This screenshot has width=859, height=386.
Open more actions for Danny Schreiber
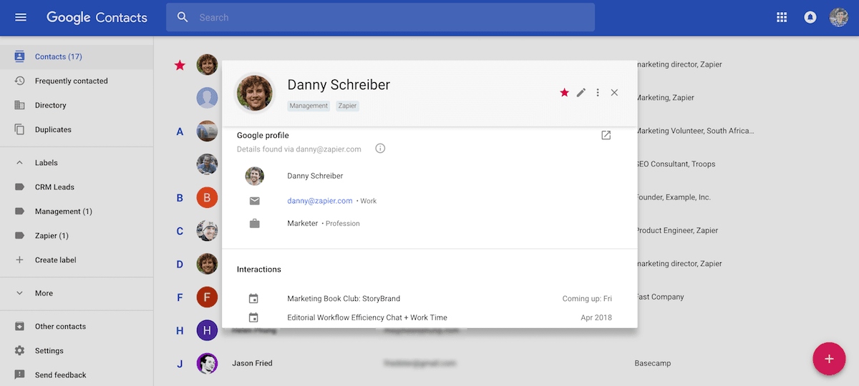tap(598, 92)
